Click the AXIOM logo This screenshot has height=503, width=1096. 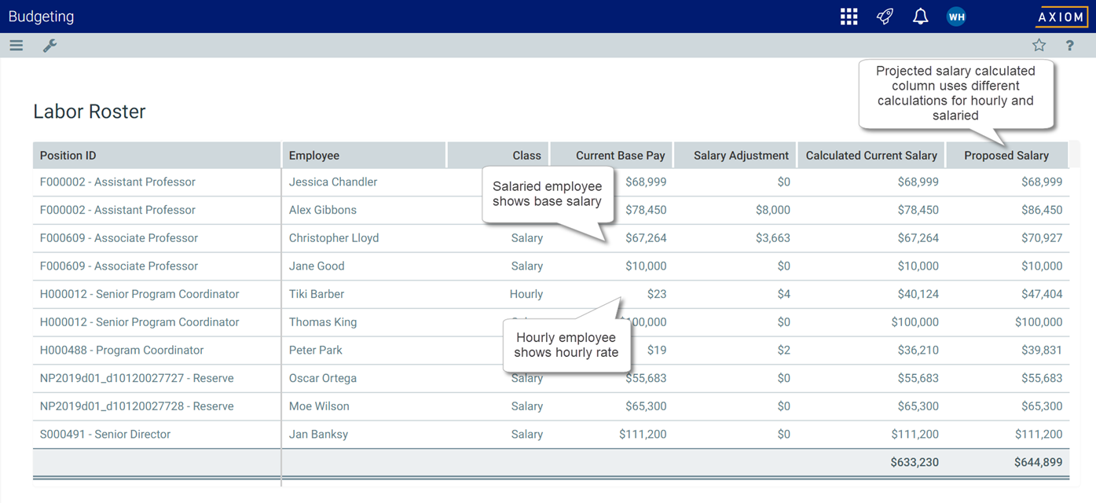click(x=1061, y=16)
